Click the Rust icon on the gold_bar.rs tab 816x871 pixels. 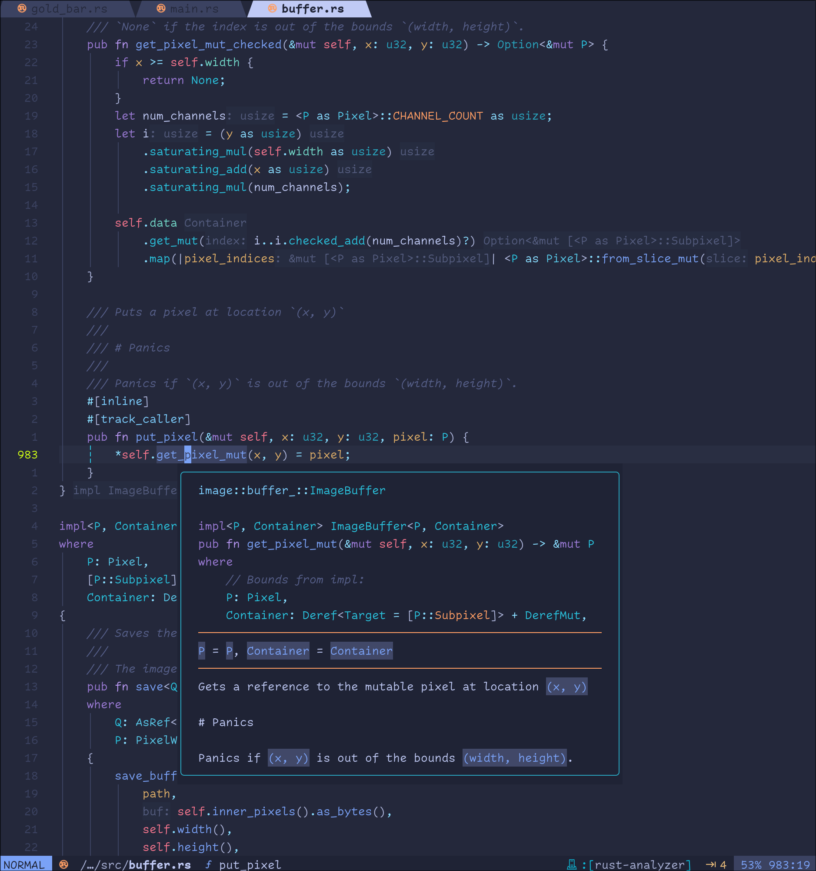22,8
